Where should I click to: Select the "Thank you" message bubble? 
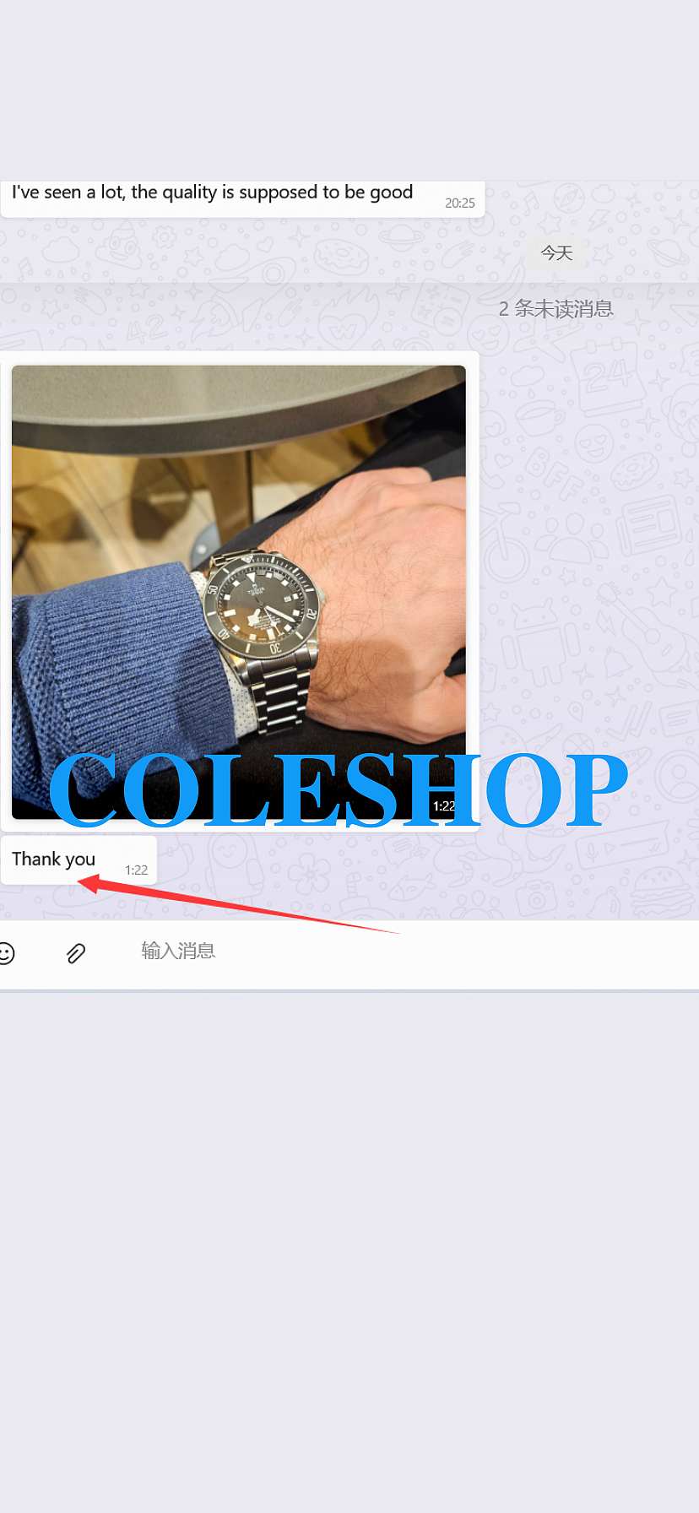pos(79,860)
